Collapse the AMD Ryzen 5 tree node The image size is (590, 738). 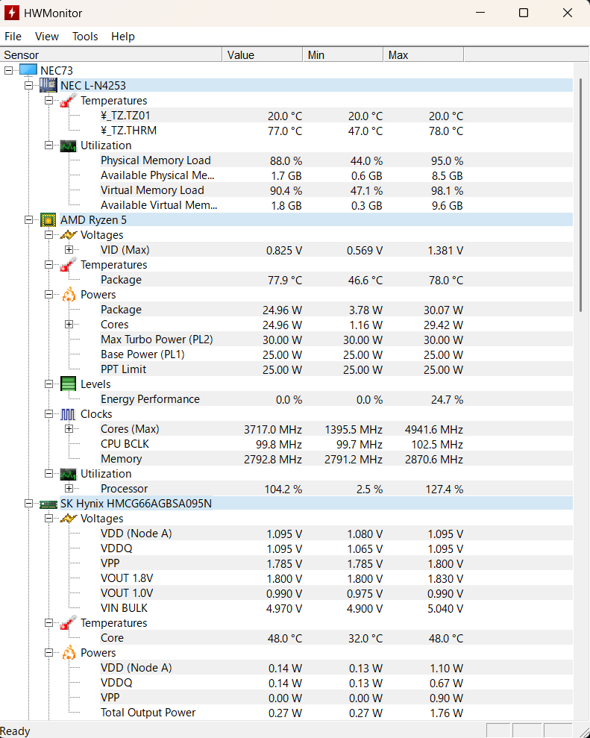pyautogui.click(x=29, y=220)
